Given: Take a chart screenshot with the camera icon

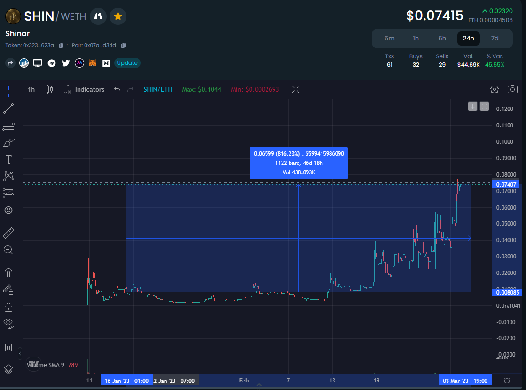Looking at the screenshot, I should tap(512, 89).
